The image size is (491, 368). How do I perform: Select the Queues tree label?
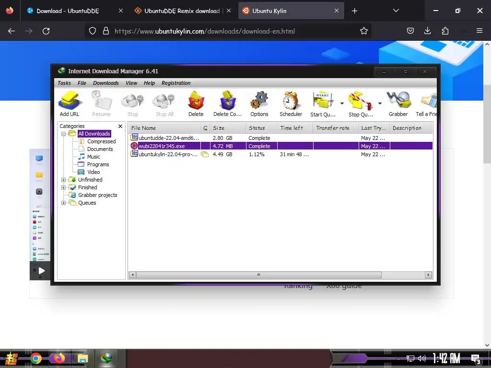point(87,203)
